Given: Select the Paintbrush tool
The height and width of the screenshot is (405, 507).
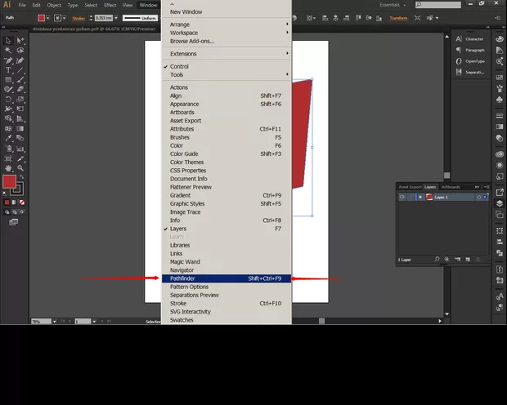Looking at the screenshot, I should 20,80.
